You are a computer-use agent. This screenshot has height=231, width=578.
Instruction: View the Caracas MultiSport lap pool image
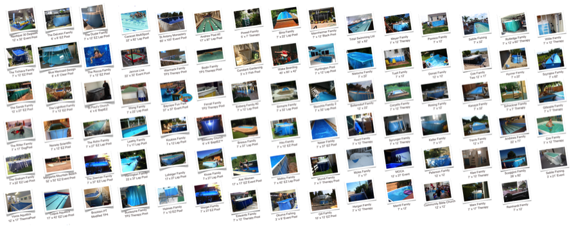[135, 22]
